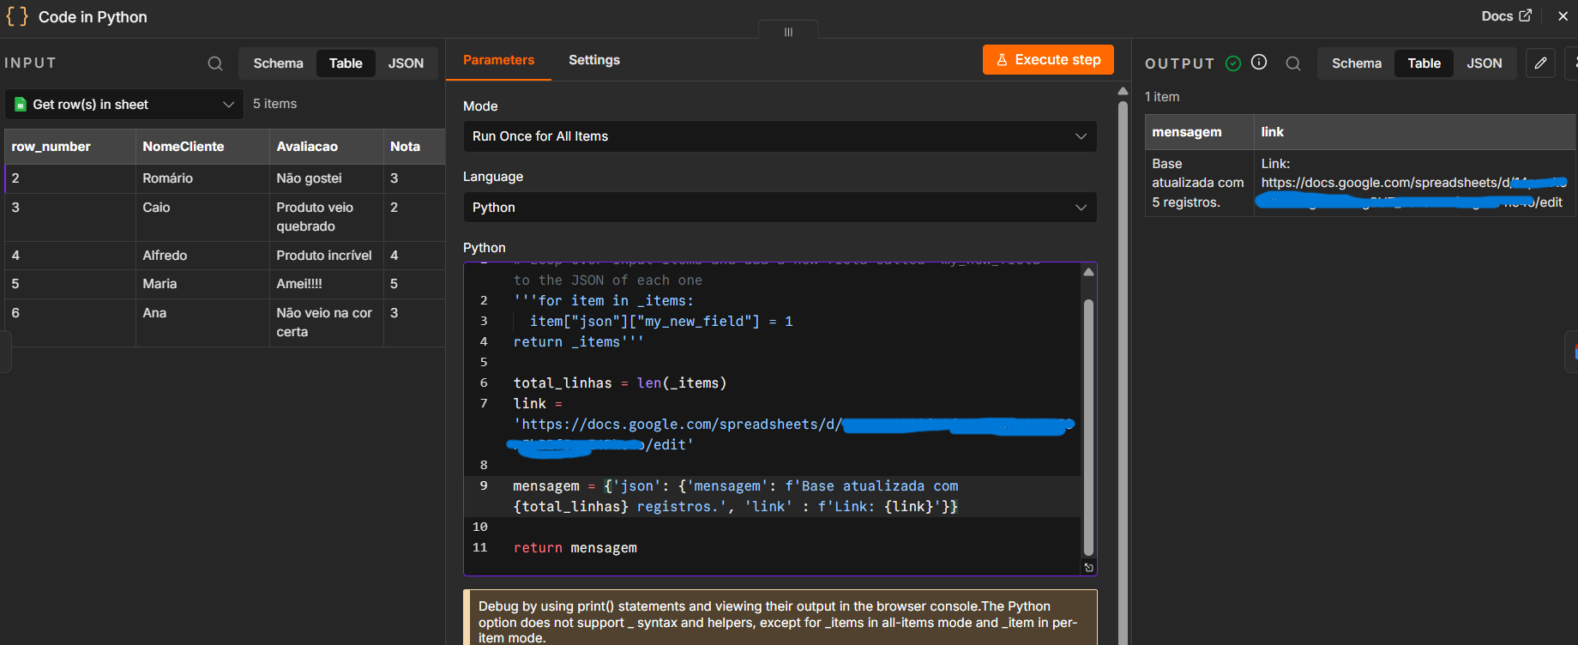Click the Code in Python braces icon
The width and height of the screenshot is (1578, 645).
(x=17, y=16)
